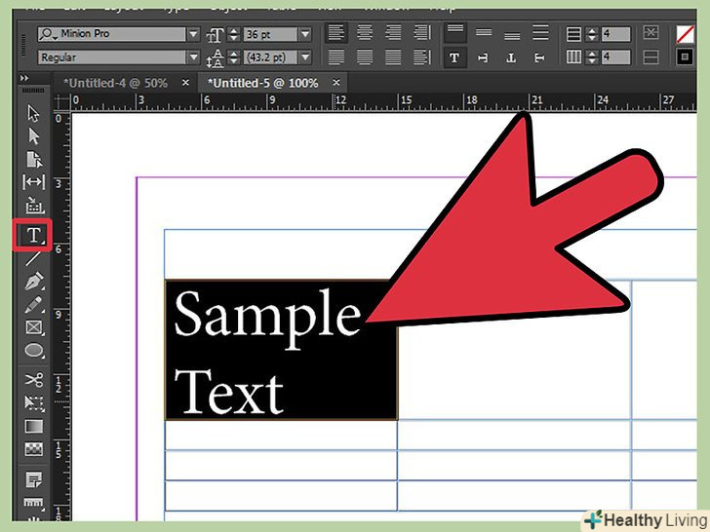This screenshot has height=532, width=710.
Task: Select the Ellipse tool
Action: [34, 350]
